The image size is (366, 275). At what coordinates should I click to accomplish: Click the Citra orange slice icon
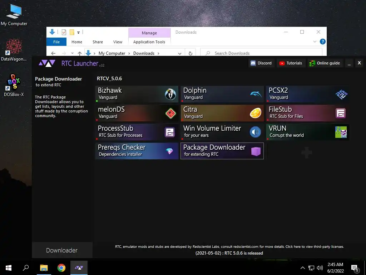pos(256,113)
